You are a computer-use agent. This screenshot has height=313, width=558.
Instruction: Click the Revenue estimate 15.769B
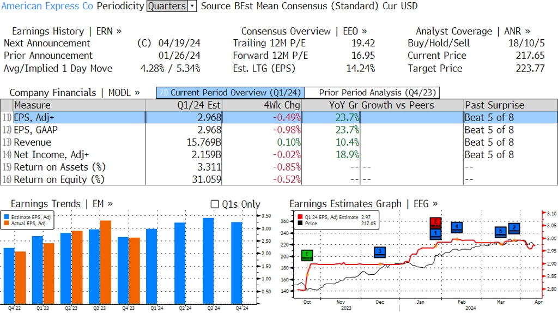(x=204, y=142)
